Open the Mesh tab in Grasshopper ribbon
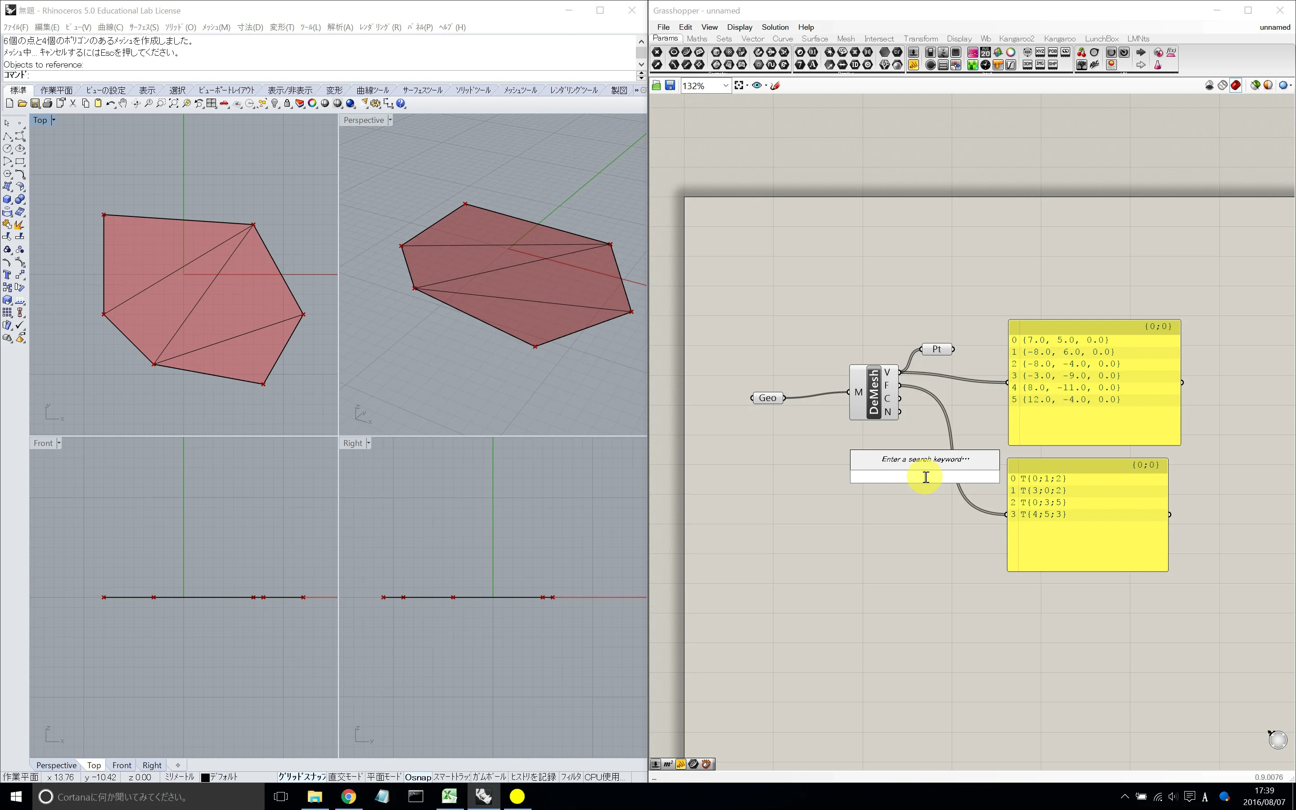This screenshot has height=810, width=1296. click(846, 39)
